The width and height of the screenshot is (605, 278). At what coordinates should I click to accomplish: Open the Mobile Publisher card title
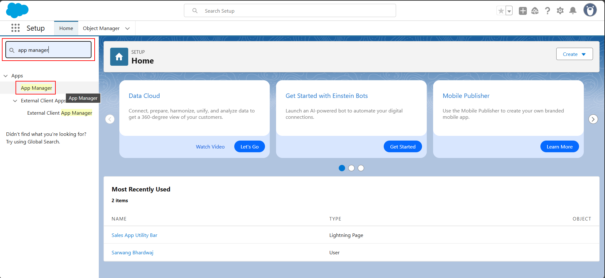point(466,96)
